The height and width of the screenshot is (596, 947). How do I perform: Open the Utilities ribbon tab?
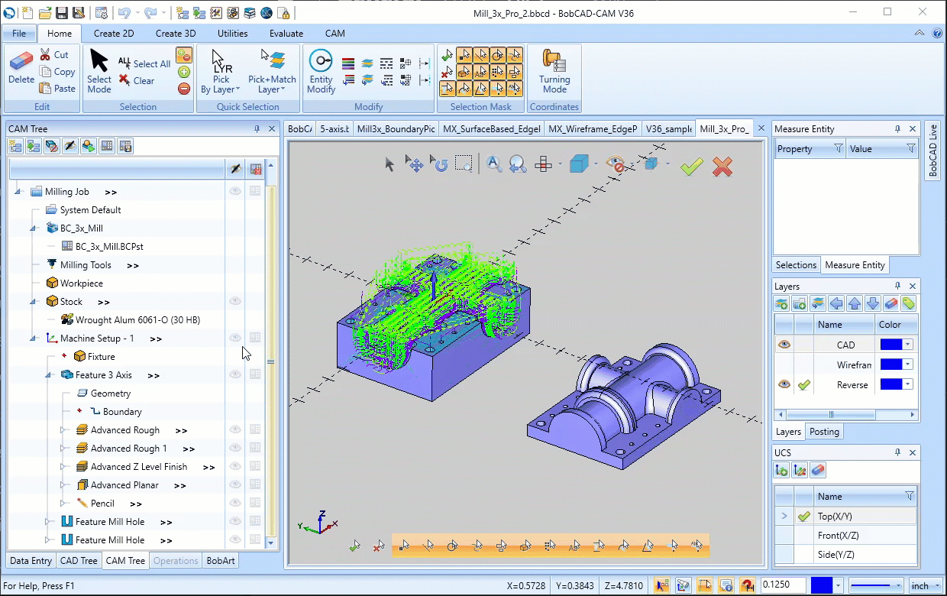(232, 34)
